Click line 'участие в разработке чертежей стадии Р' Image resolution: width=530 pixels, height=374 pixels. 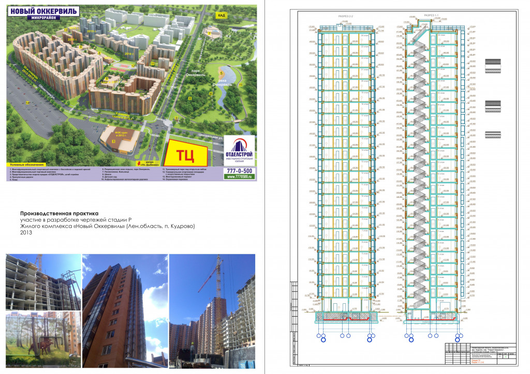pyautogui.click(x=76, y=220)
